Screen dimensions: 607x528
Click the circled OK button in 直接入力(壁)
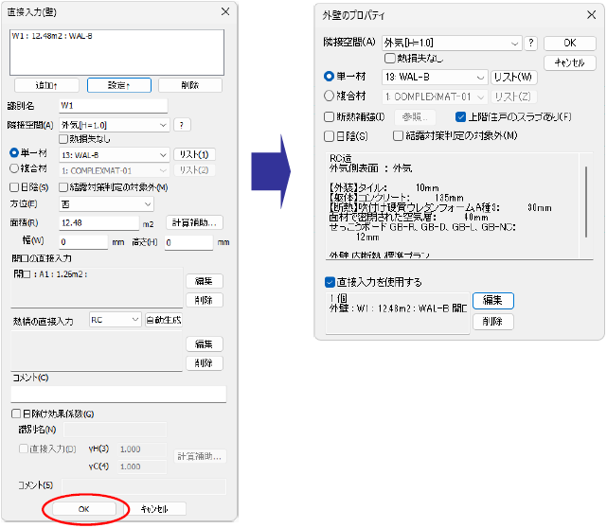tap(84, 509)
